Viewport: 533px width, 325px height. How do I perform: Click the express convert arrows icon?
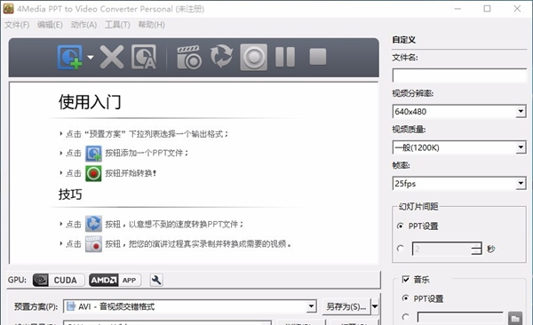(x=221, y=57)
